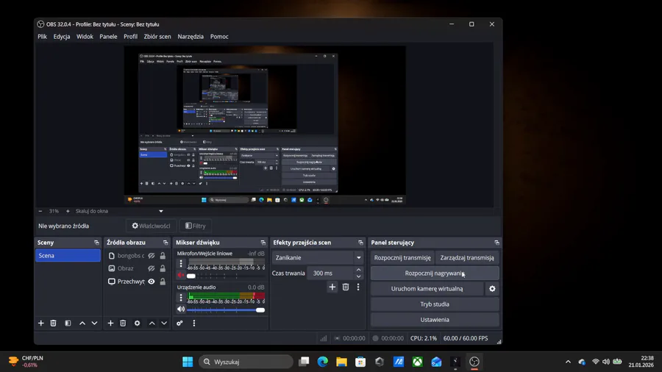The height and width of the screenshot is (372, 662).
Task: Hide the Przechwyt source
Action: click(151, 282)
